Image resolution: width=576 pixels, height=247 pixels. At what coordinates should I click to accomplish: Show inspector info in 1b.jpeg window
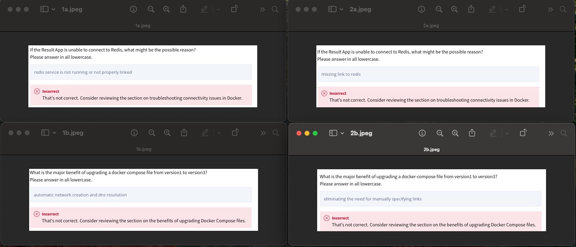coord(134,133)
